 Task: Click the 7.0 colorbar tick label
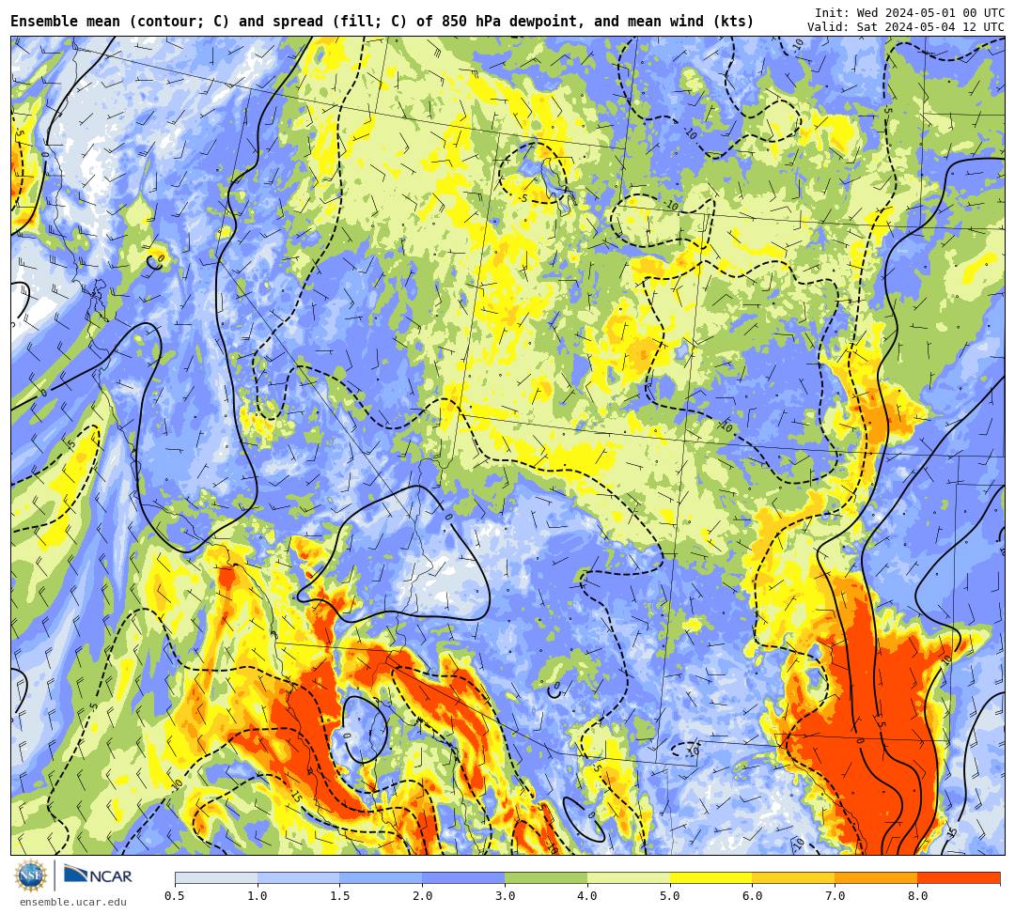pyautogui.click(x=835, y=896)
